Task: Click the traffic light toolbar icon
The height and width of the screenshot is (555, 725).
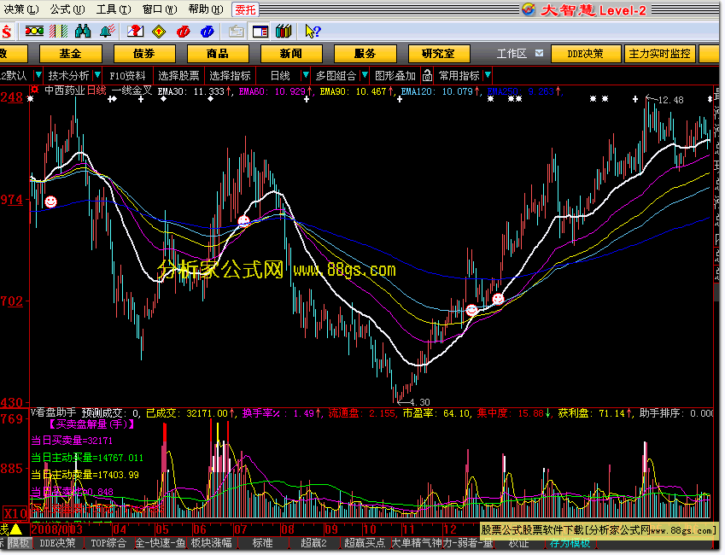Action: (x=34, y=32)
